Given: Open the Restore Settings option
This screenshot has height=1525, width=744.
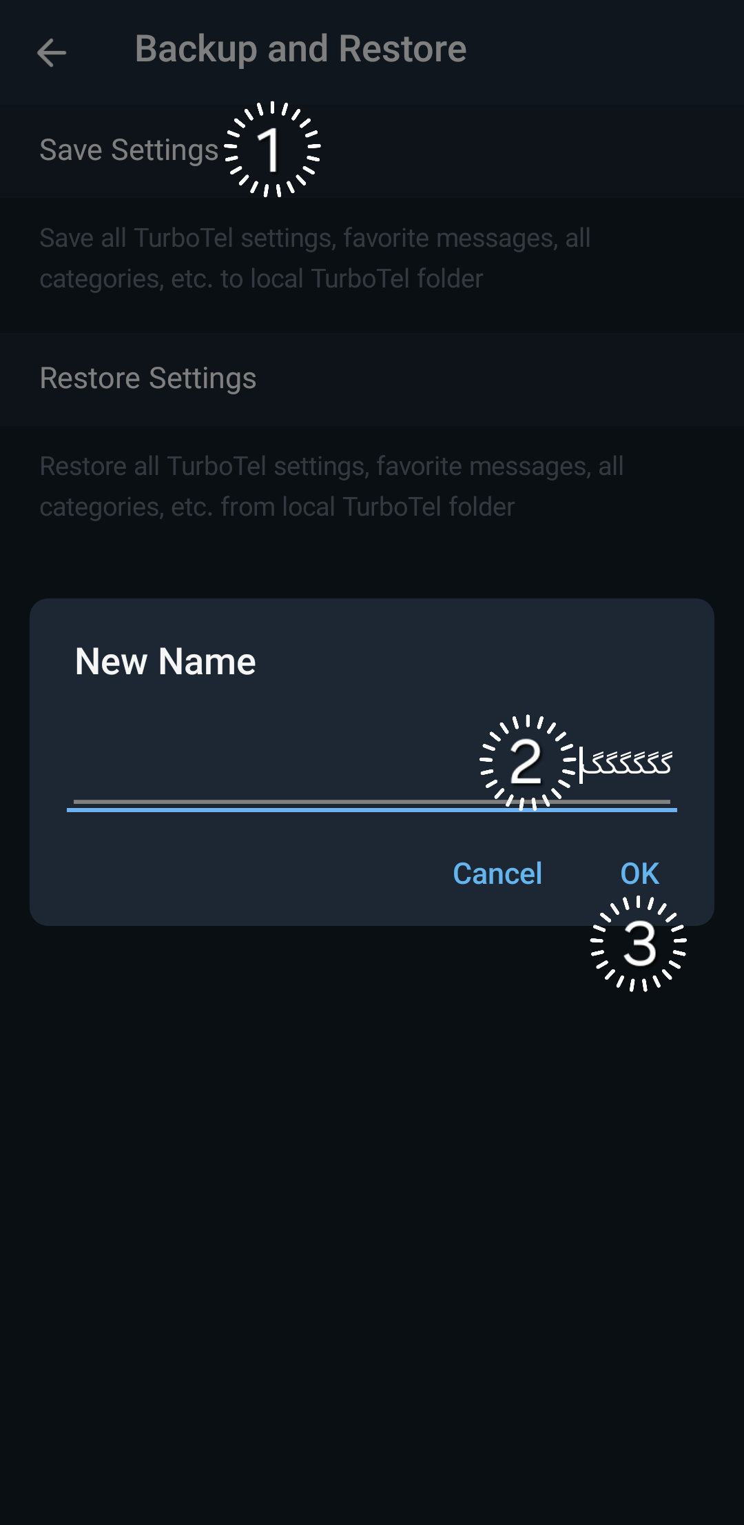Looking at the screenshot, I should [148, 378].
